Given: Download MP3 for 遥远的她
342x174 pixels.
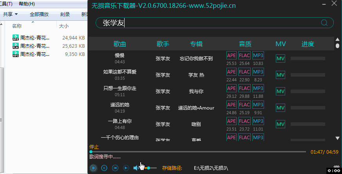Looking at the screenshot, I should (258, 105).
